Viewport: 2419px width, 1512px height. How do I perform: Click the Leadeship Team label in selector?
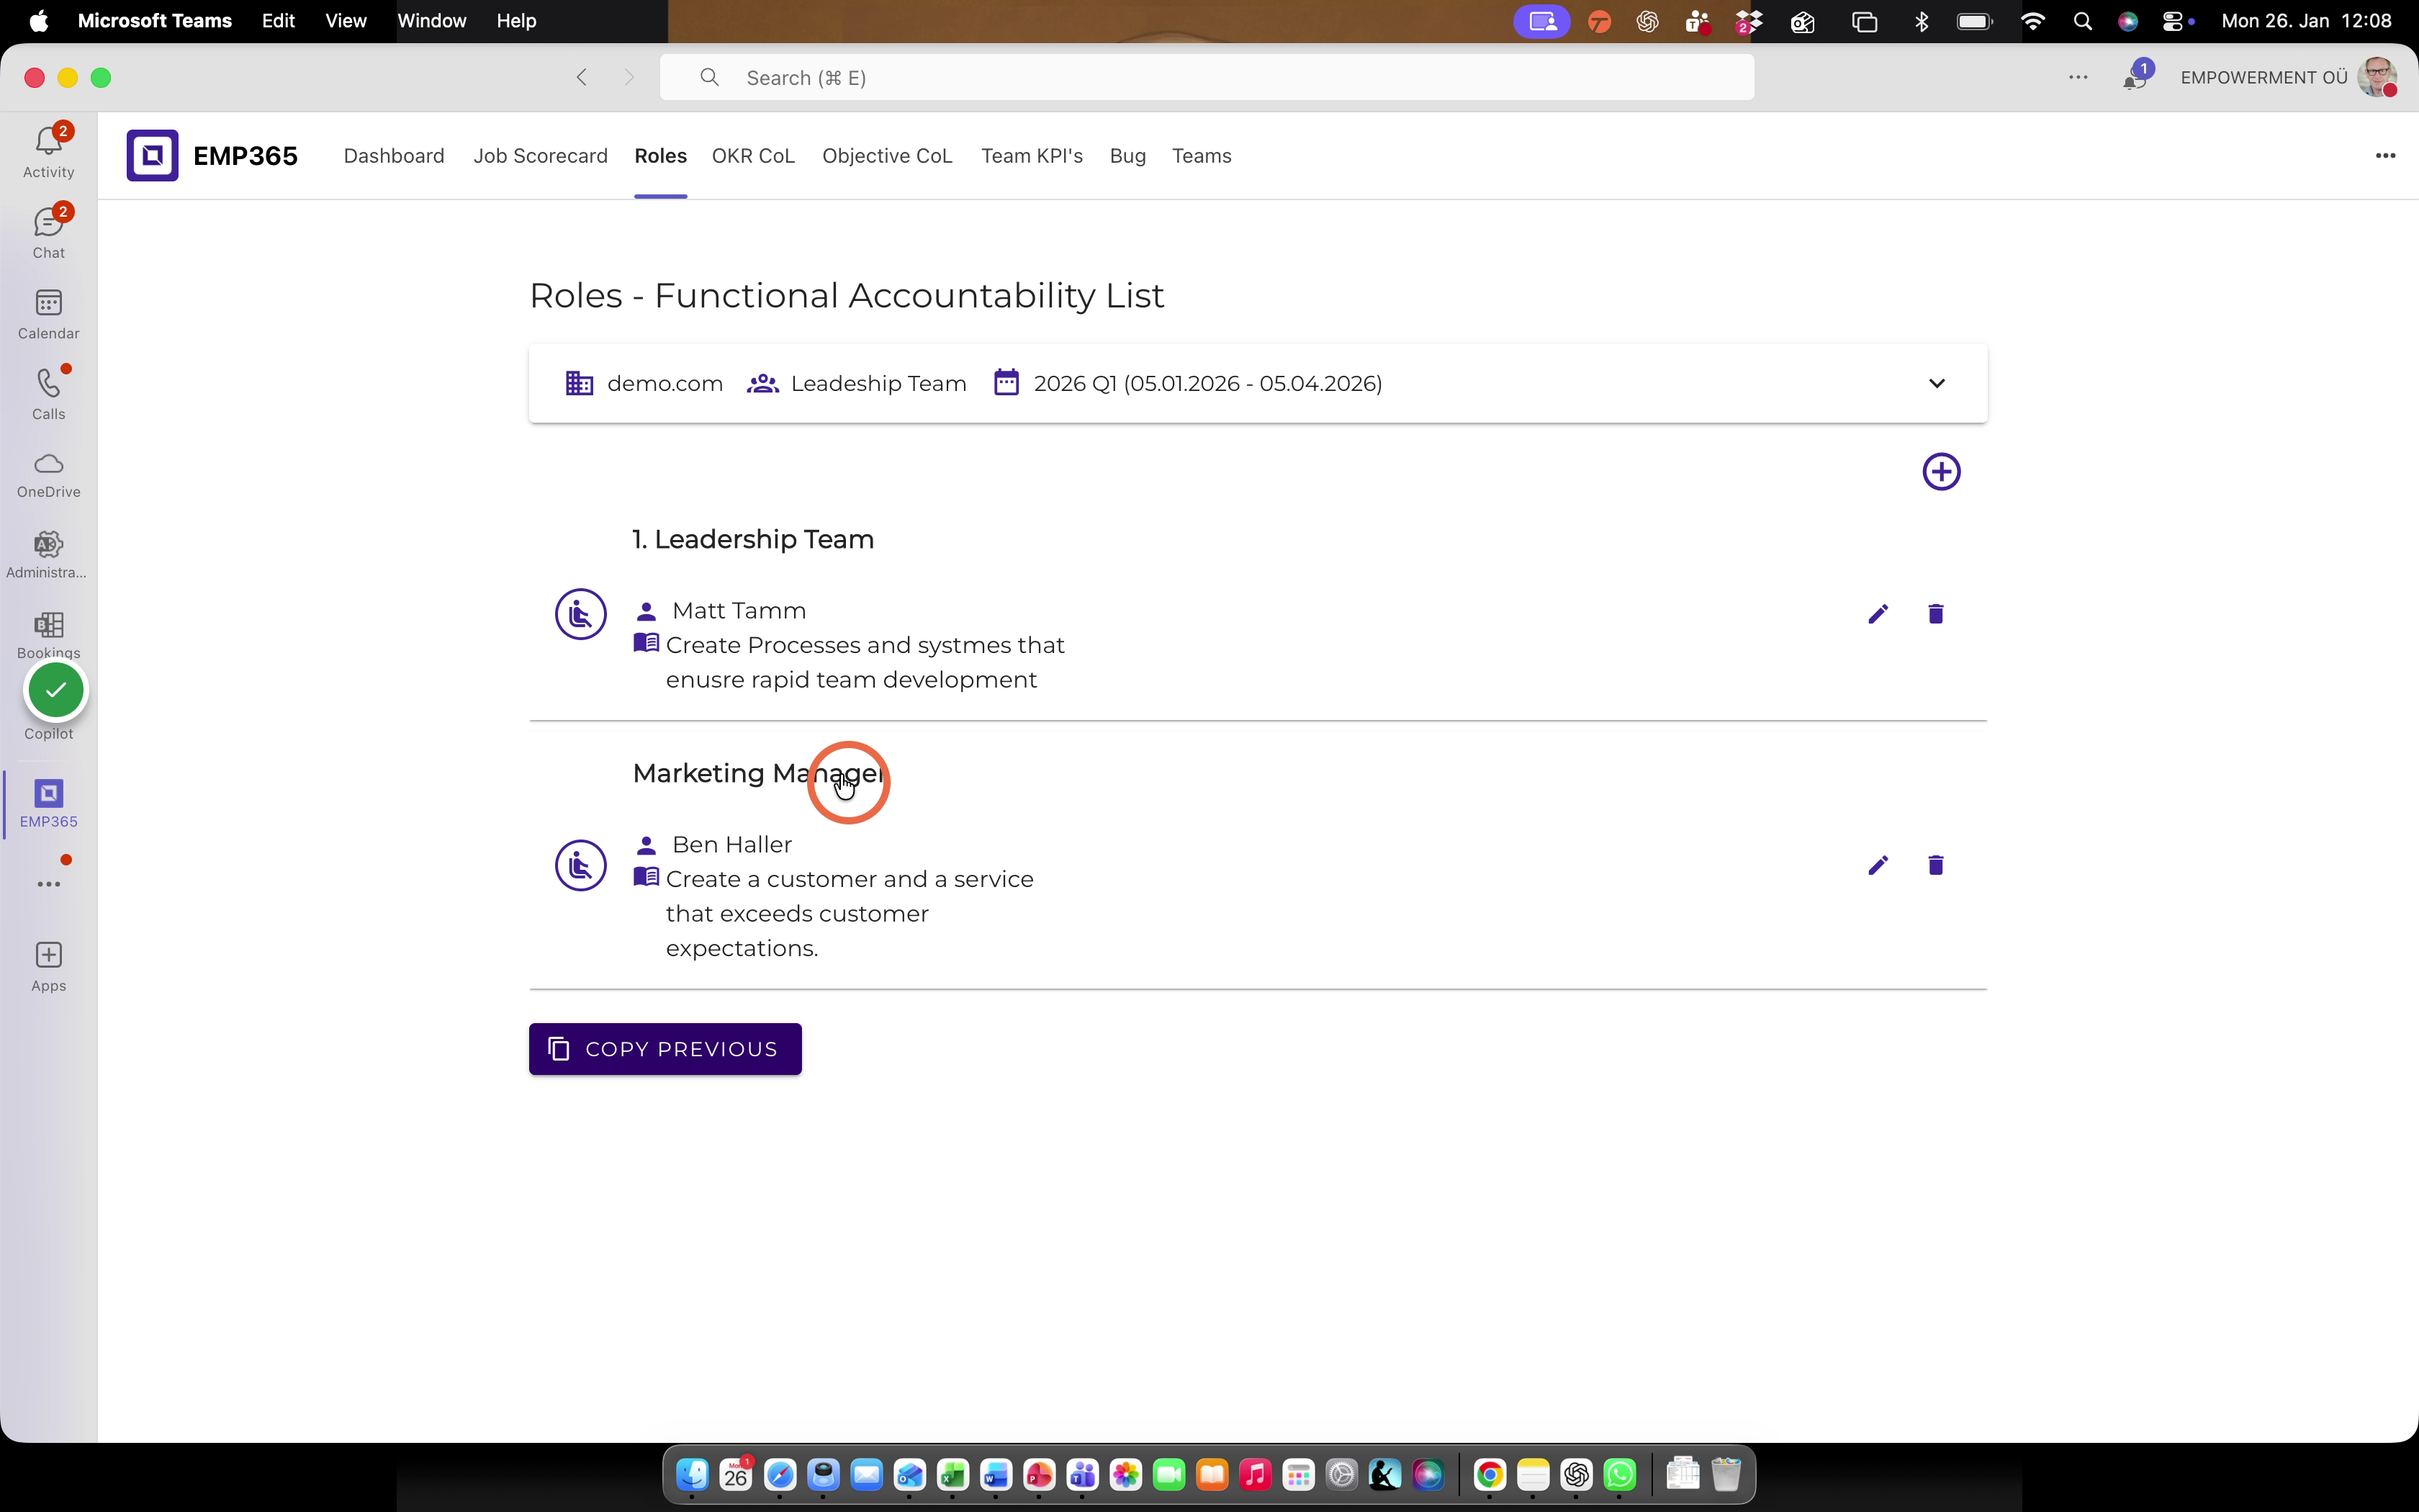(x=878, y=383)
